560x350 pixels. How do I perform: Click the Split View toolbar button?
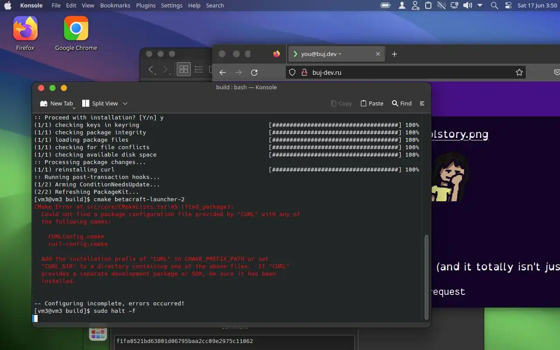point(100,103)
